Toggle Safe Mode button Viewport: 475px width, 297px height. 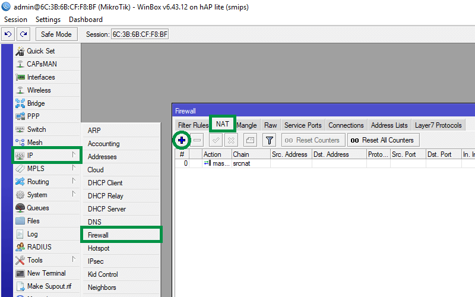[x=56, y=34]
